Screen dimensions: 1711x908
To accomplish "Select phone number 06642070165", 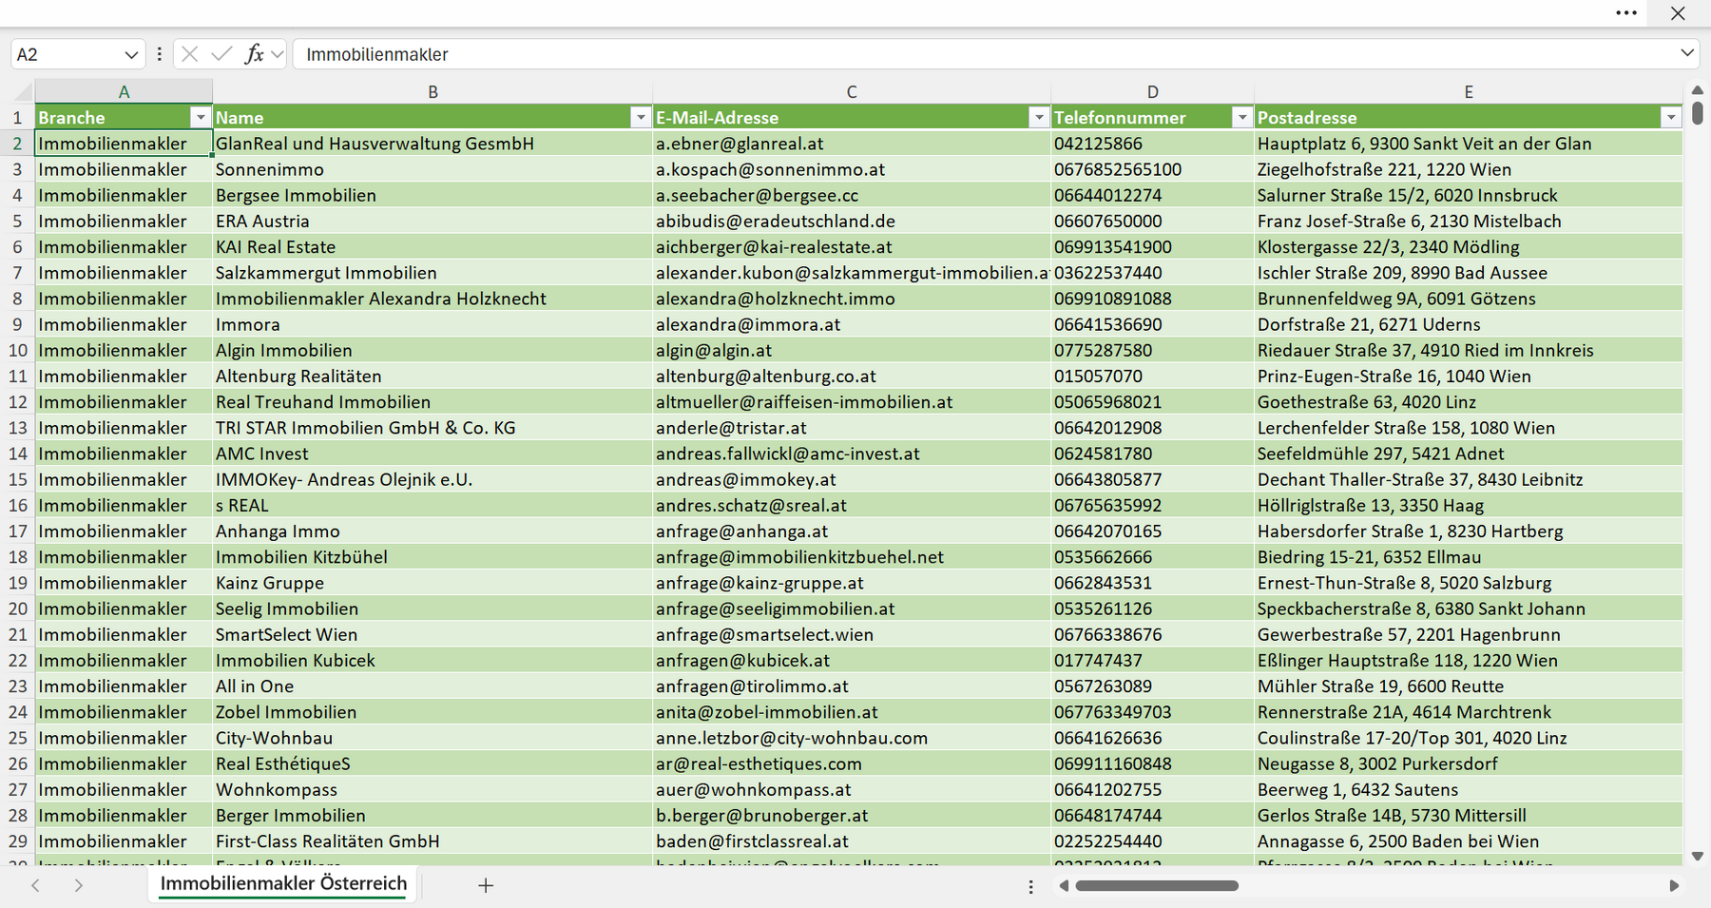I will [x=1152, y=531].
